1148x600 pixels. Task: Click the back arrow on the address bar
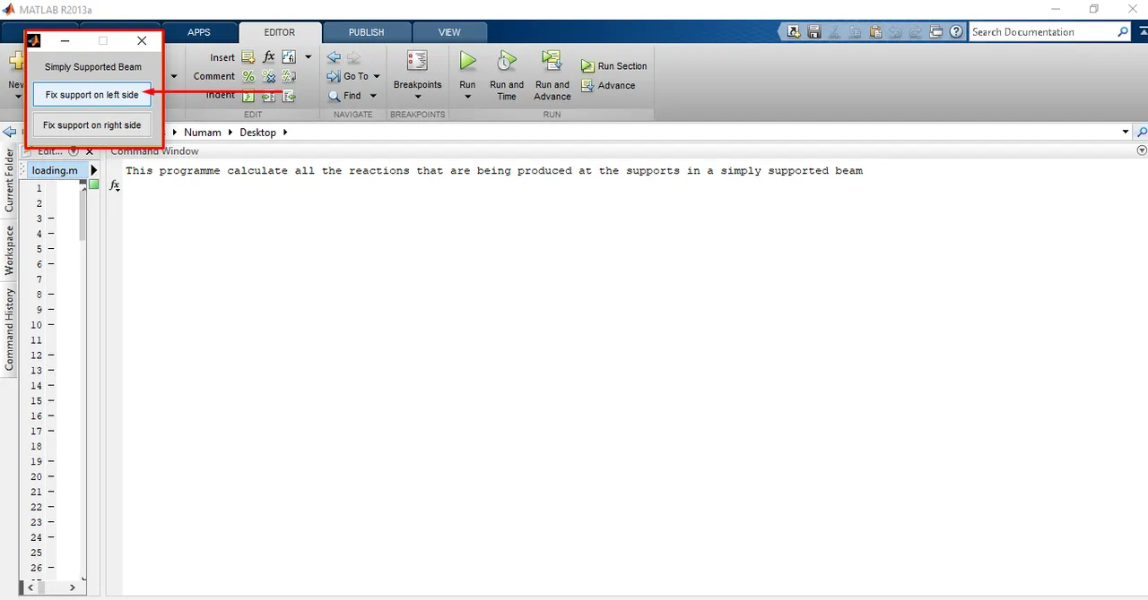tap(8, 133)
